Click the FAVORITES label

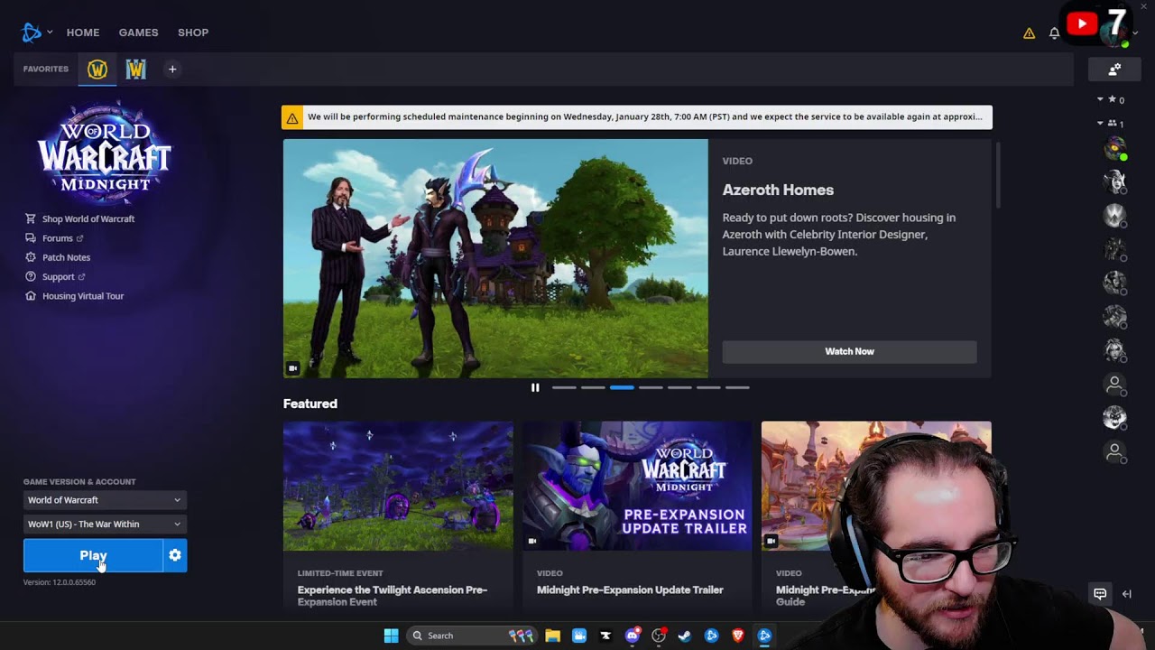(46, 69)
